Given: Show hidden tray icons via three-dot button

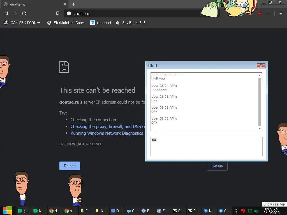Looking at the screenshot, I should [236, 211].
